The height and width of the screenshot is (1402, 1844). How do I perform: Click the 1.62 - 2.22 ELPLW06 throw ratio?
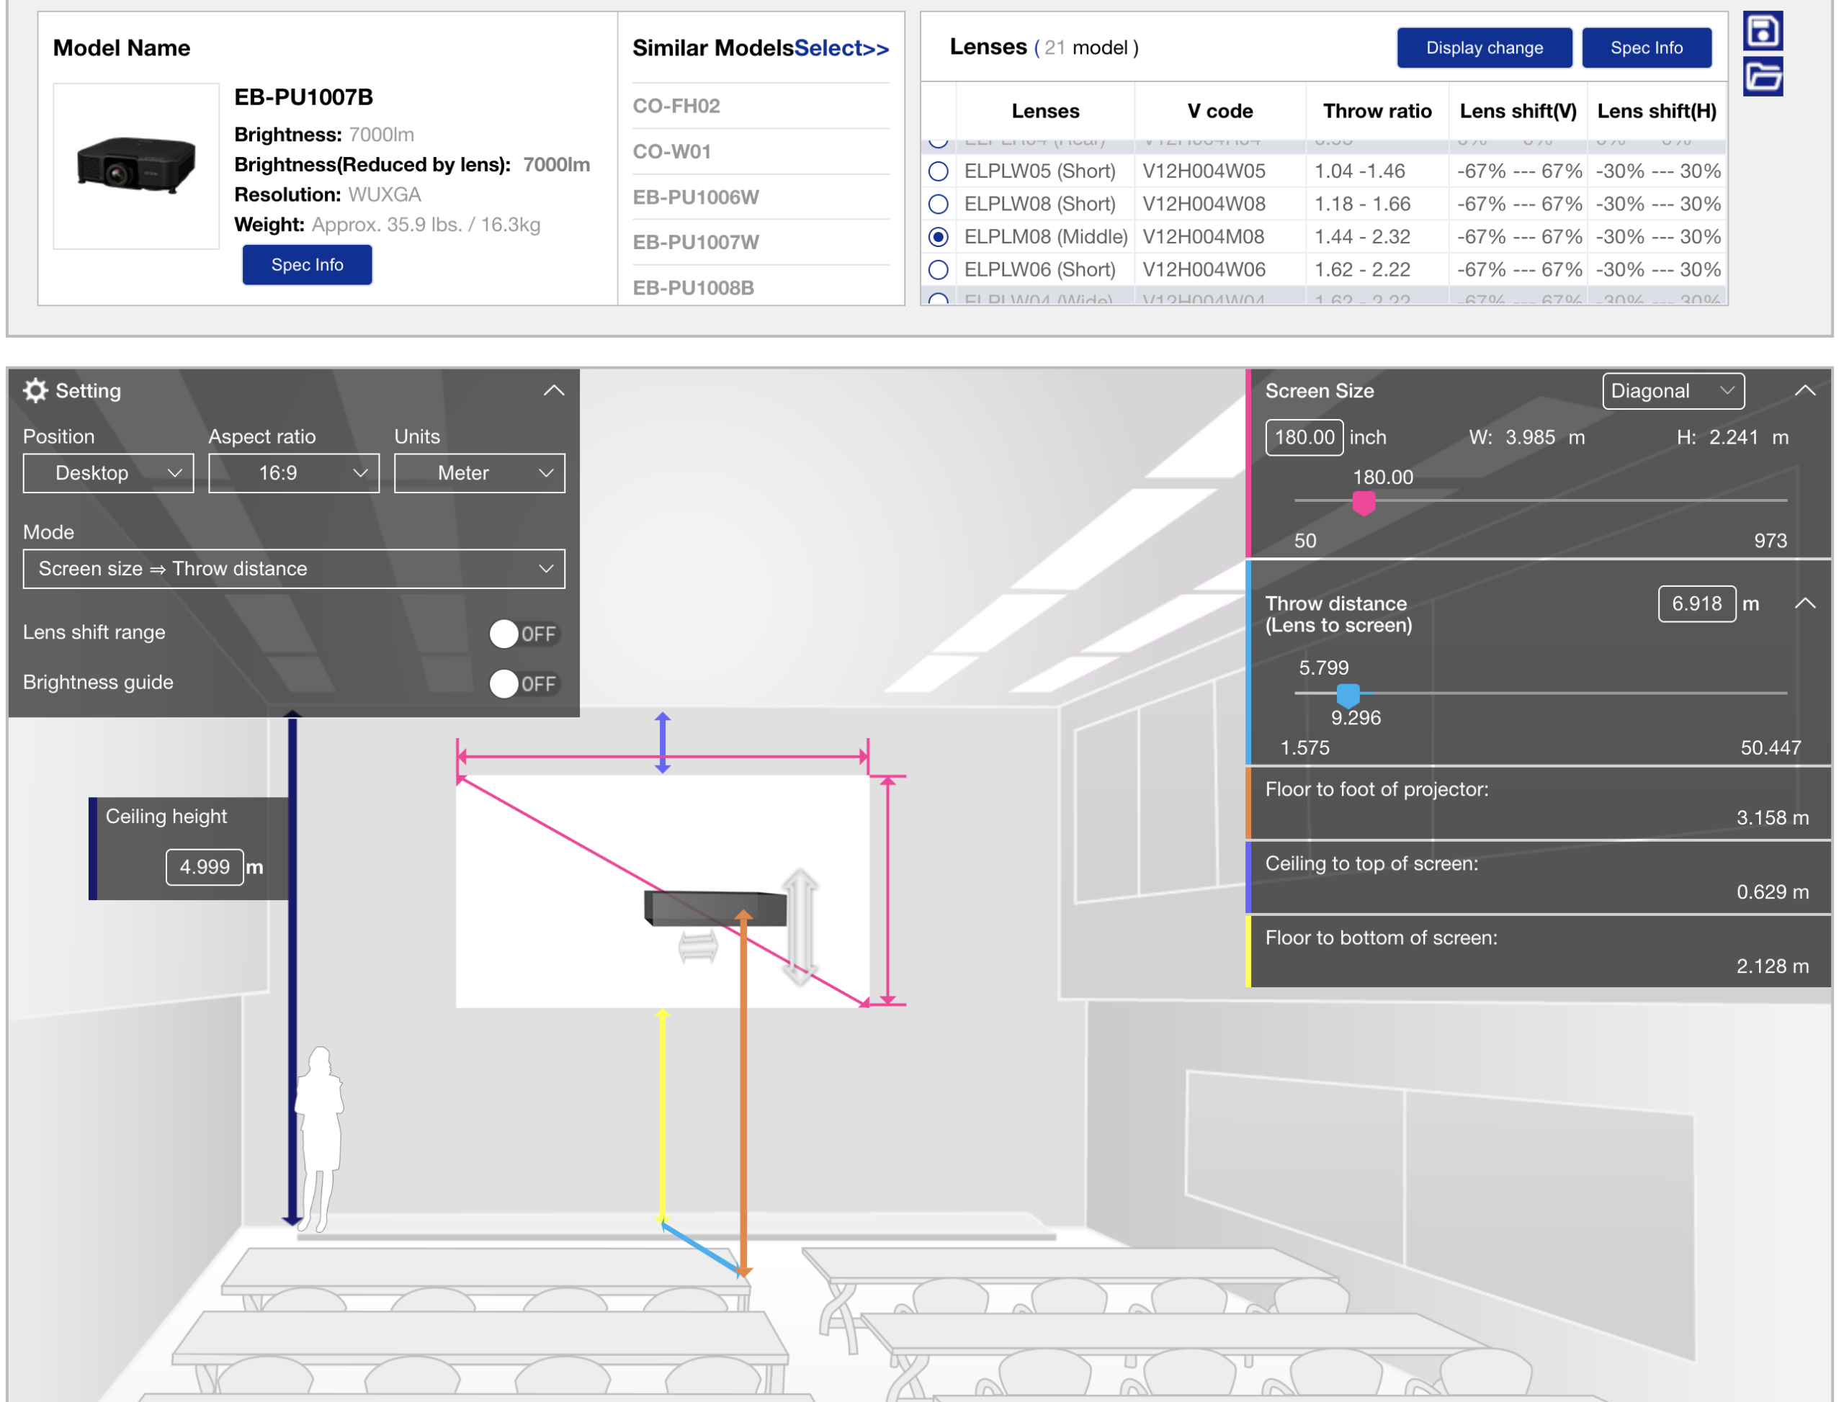[1361, 269]
